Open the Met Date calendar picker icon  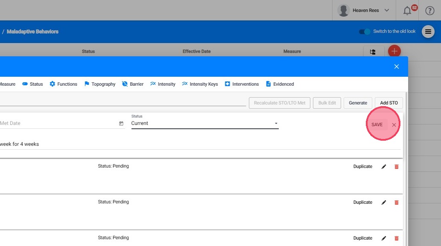(x=121, y=124)
